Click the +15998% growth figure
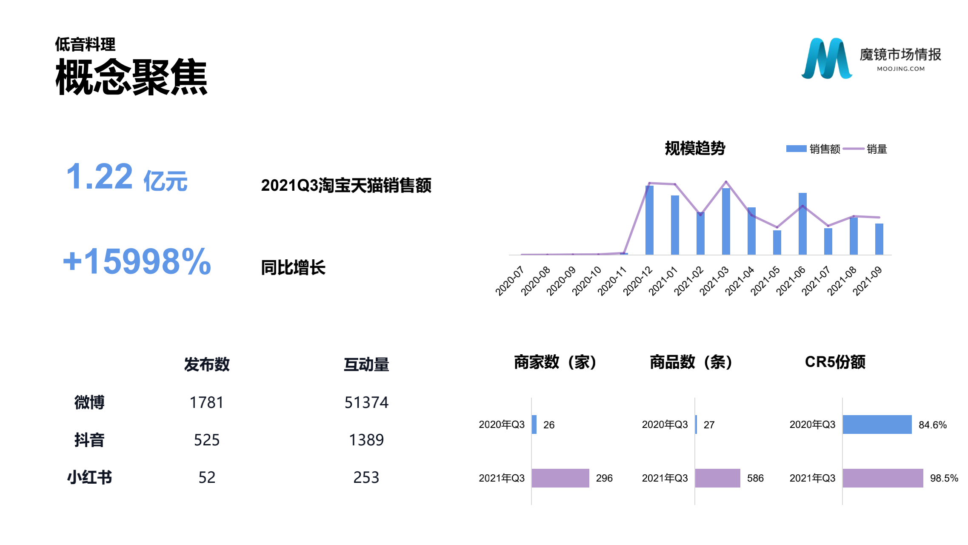968x545 pixels. 137,261
